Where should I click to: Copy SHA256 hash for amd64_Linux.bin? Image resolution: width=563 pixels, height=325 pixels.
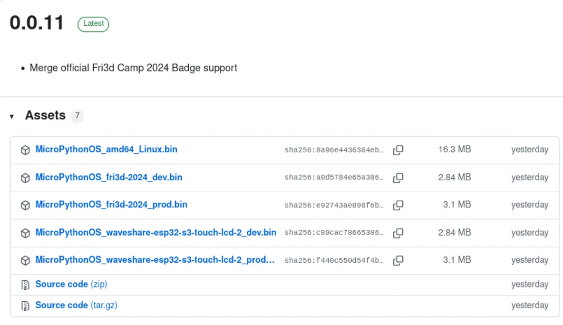[x=398, y=150]
